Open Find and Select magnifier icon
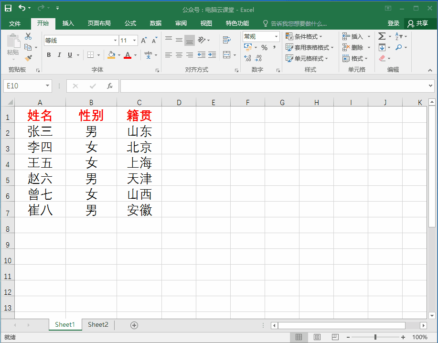This screenshot has height=343, width=438. (399, 47)
